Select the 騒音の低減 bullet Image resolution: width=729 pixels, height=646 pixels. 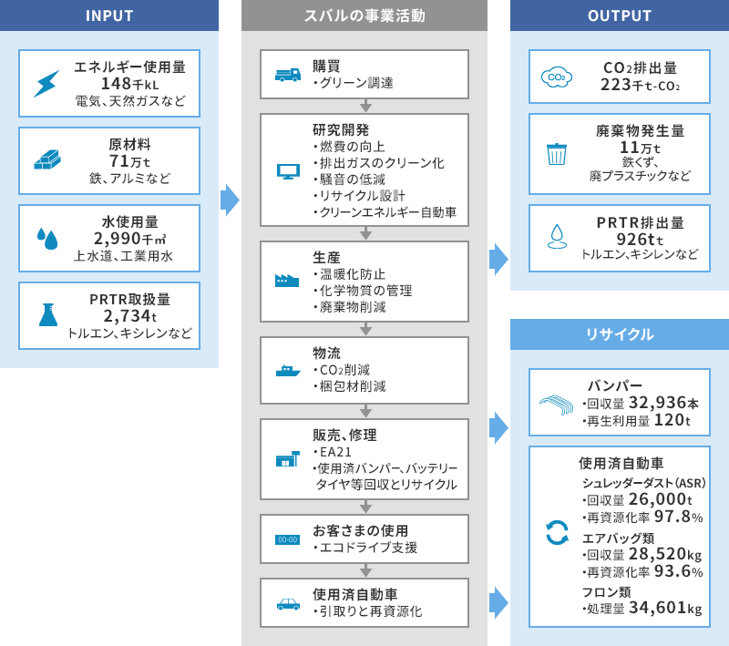[349, 179]
